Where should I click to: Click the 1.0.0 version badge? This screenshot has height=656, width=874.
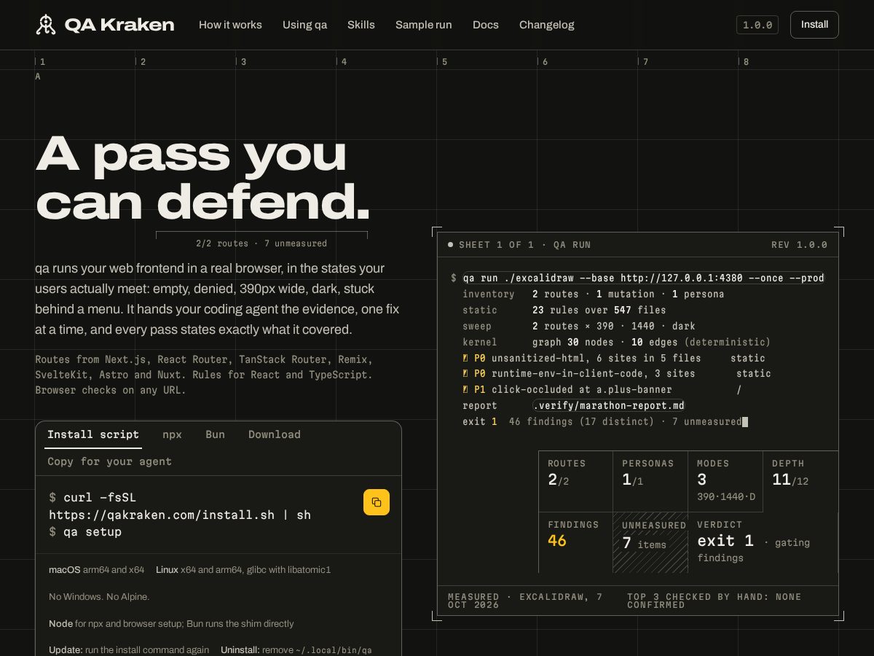click(757, 25)
